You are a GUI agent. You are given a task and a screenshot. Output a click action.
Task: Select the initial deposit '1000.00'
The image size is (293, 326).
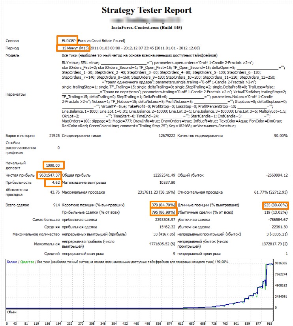pos(53,165)
